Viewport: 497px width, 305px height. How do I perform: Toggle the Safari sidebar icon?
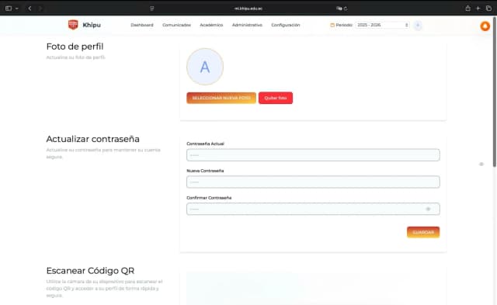9,9
